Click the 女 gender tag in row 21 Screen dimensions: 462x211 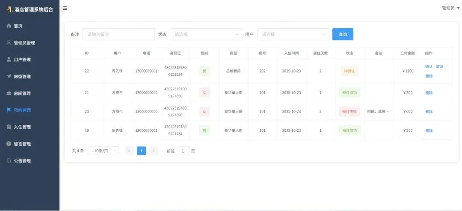pyautogui.click(x=204, y=93)
